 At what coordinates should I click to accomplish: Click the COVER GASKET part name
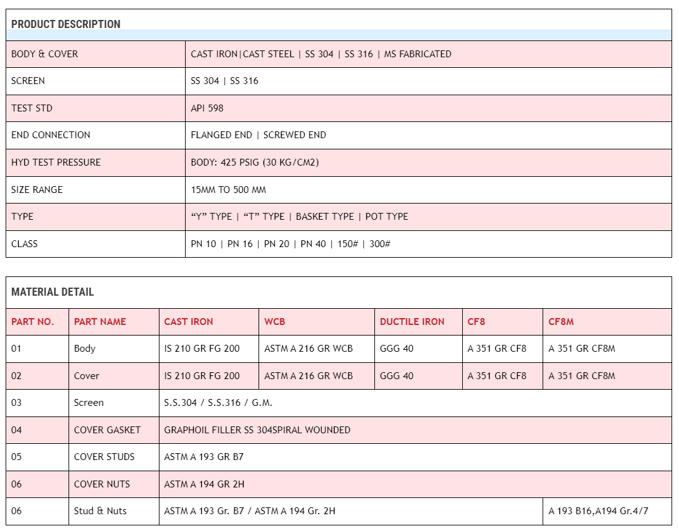[x=107, y=430]
